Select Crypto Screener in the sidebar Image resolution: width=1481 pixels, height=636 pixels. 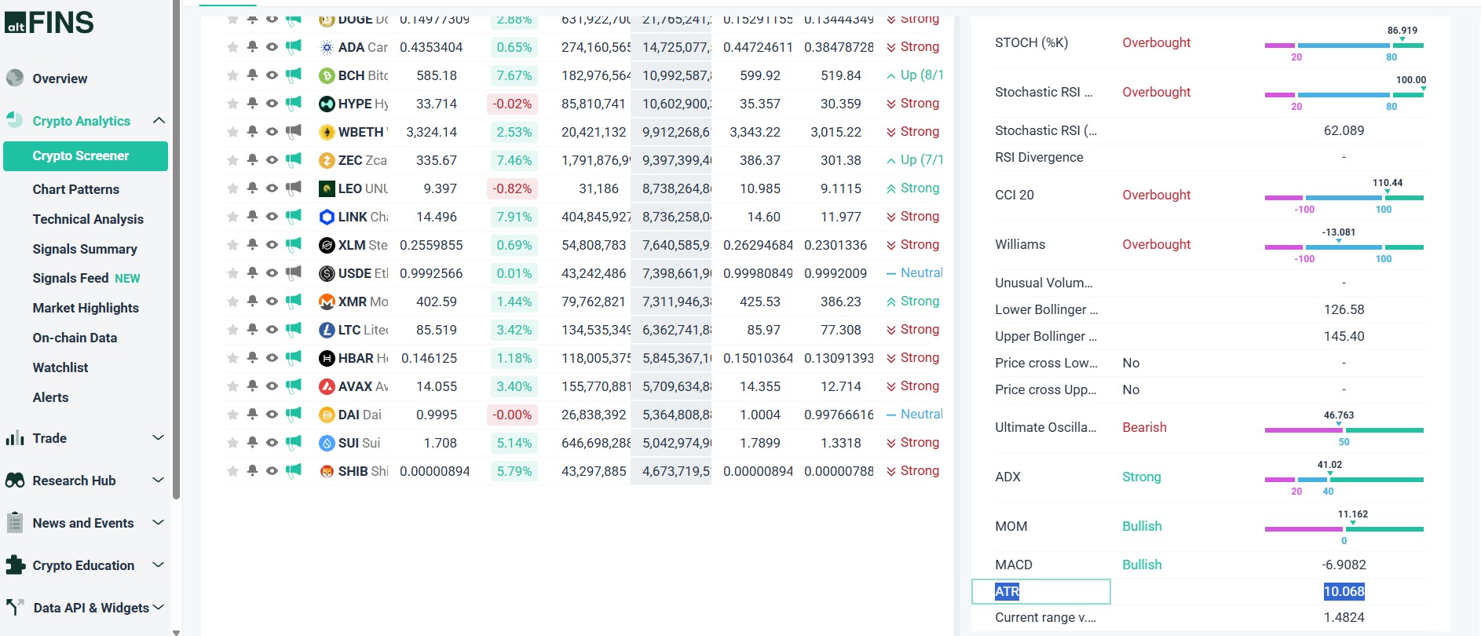(86, 155)
